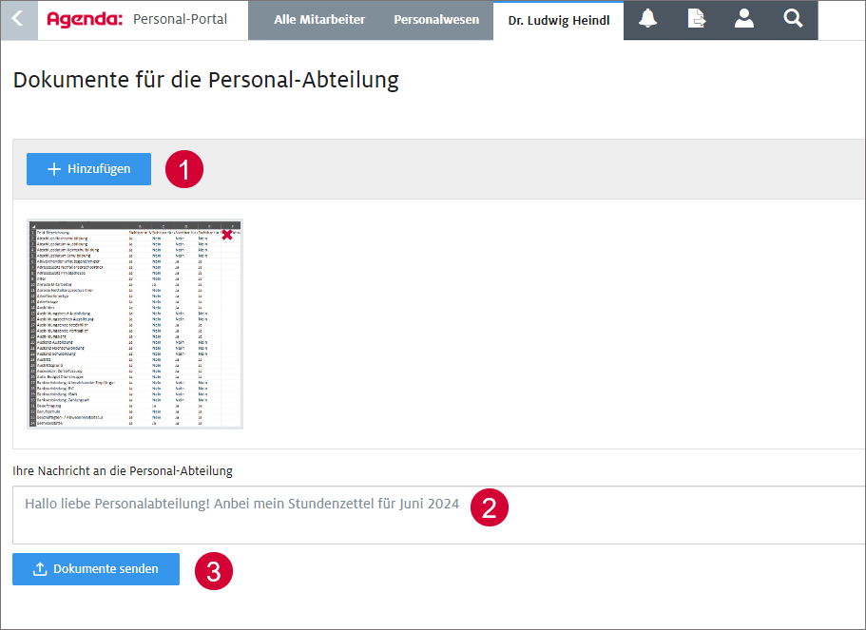Click the plus icon on Hinzufügen
Screen dimensions: 866x630
[x=54, y=169]
